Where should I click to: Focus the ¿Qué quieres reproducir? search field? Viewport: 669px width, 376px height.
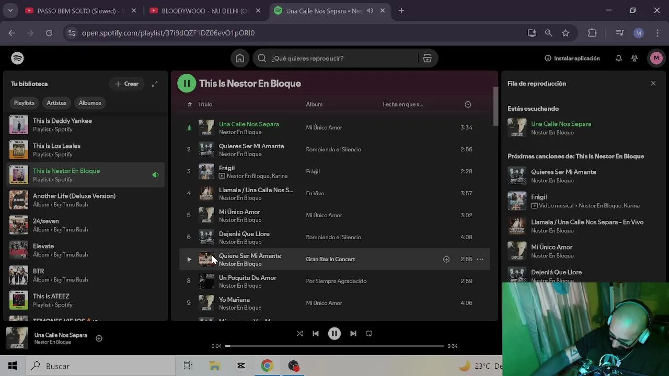tap(334, 58)
